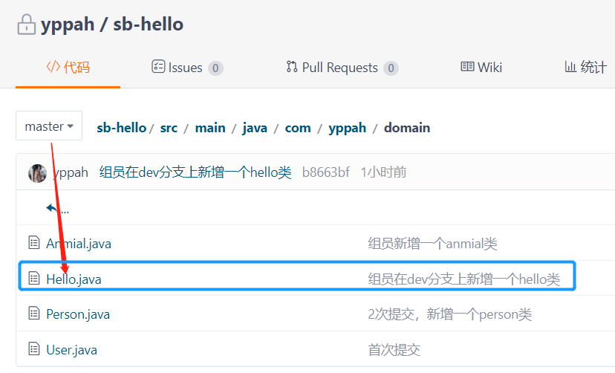The image size is (615, 373).
Task: Go to the Wiki tab
Action: point(481,68)
